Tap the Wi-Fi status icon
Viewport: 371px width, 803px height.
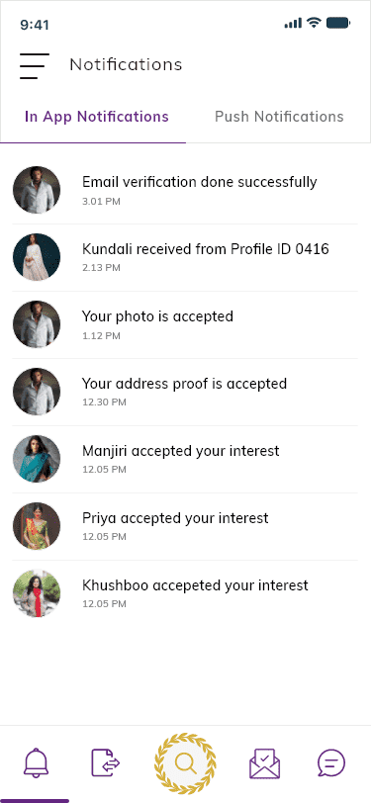pos(314,23)
